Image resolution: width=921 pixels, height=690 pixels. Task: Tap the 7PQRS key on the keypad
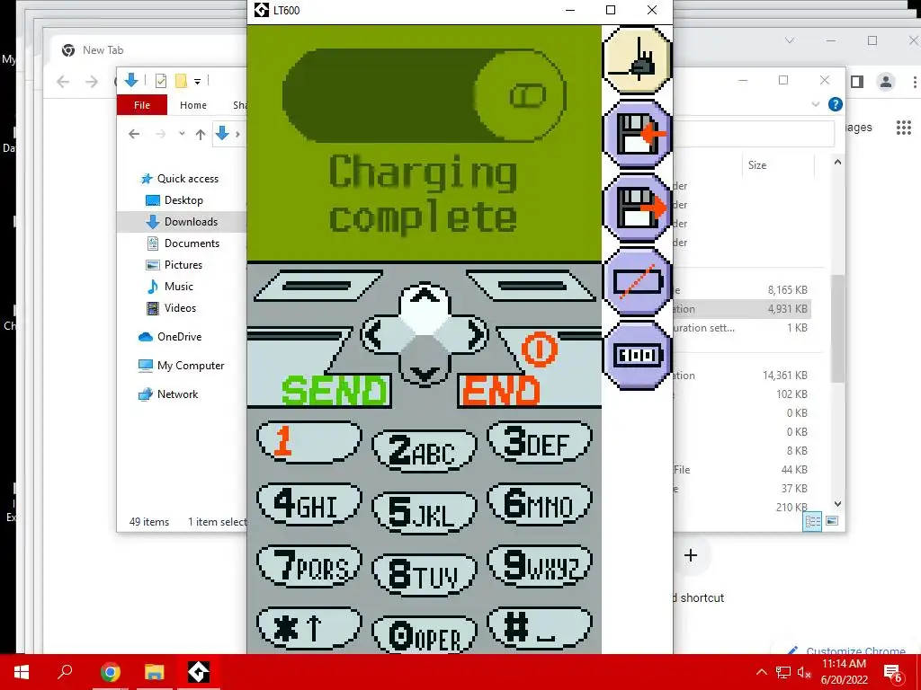click(309, 566)
